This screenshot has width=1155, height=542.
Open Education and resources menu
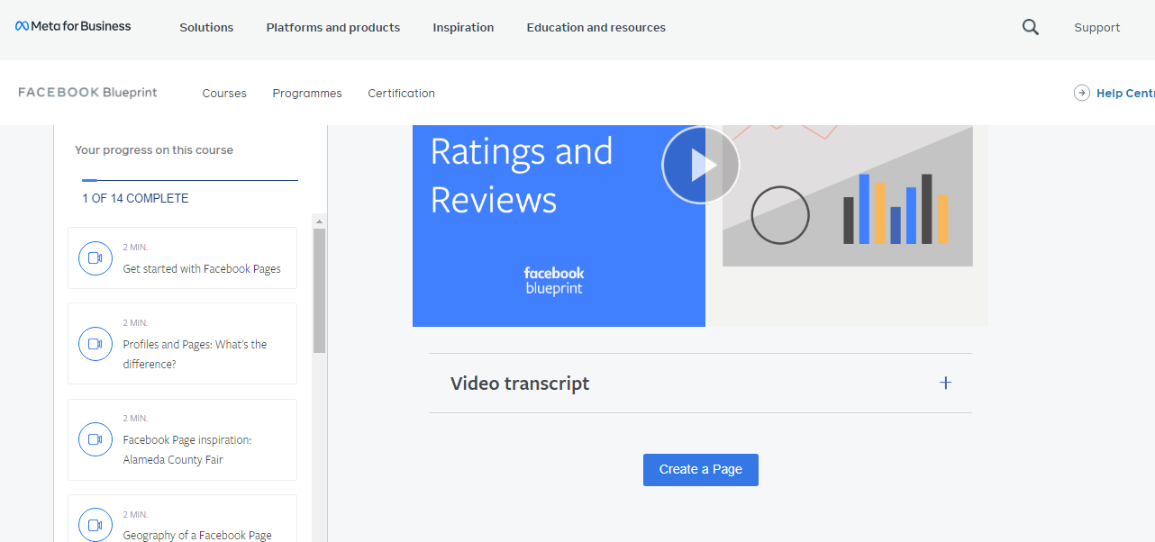(596, 28)
